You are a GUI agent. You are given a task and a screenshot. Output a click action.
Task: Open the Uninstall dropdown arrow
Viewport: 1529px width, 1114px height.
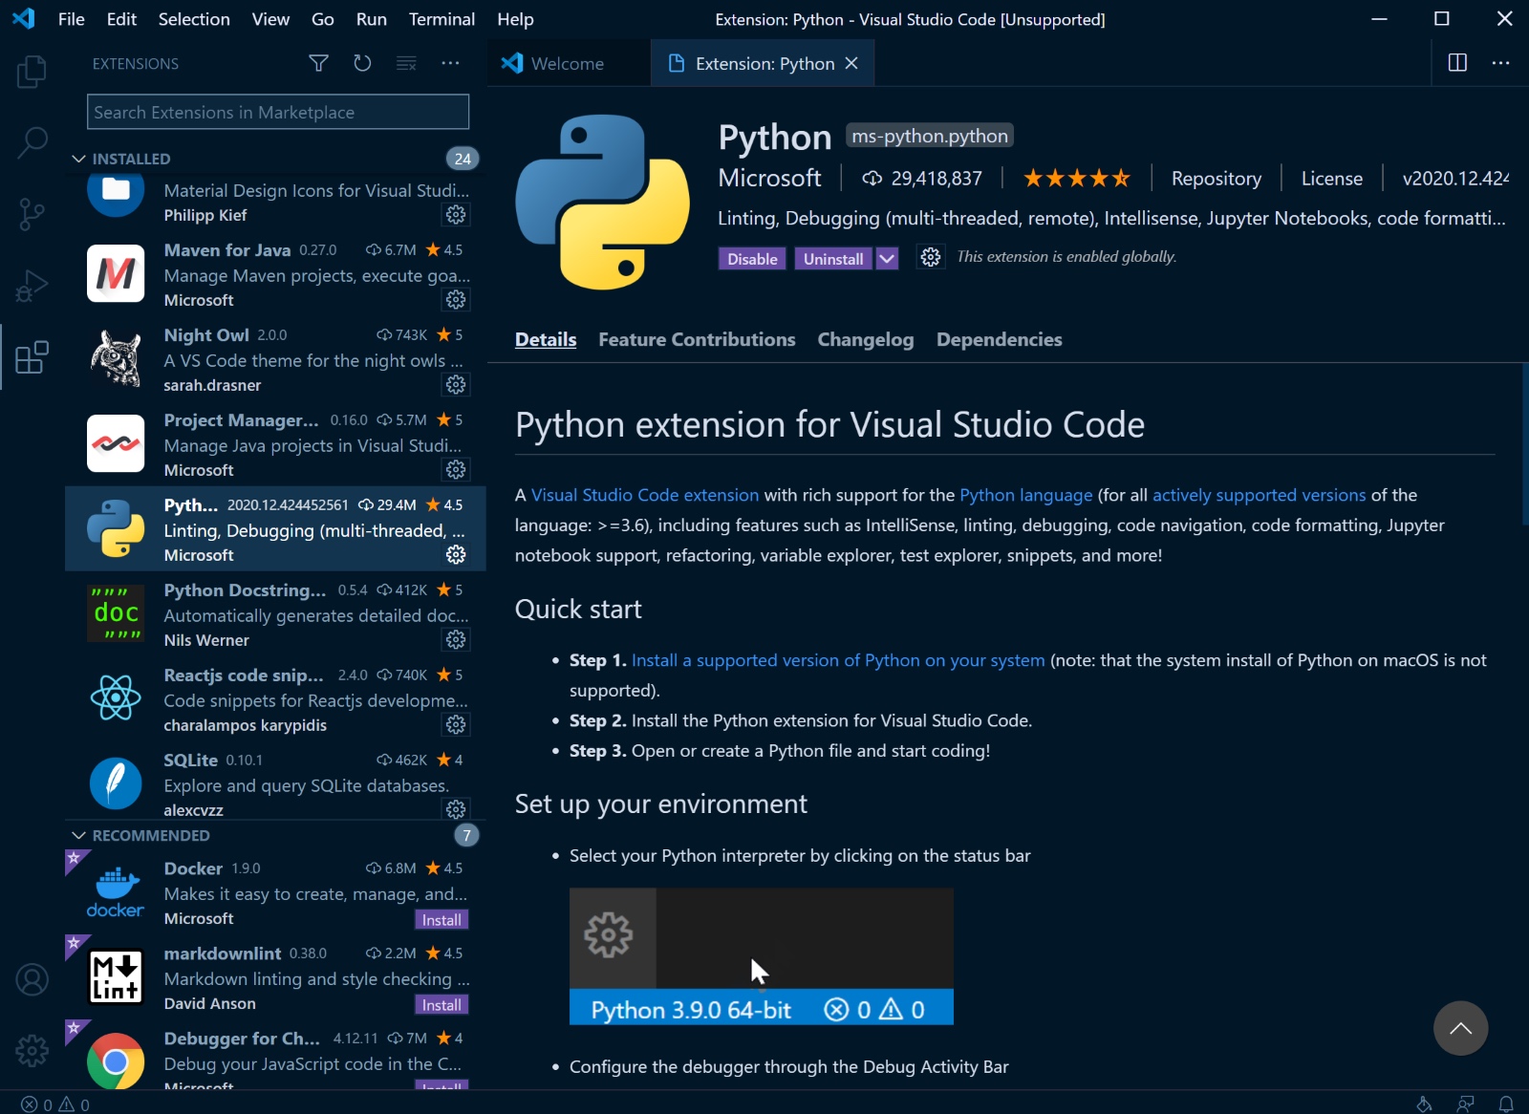(887, 259)
